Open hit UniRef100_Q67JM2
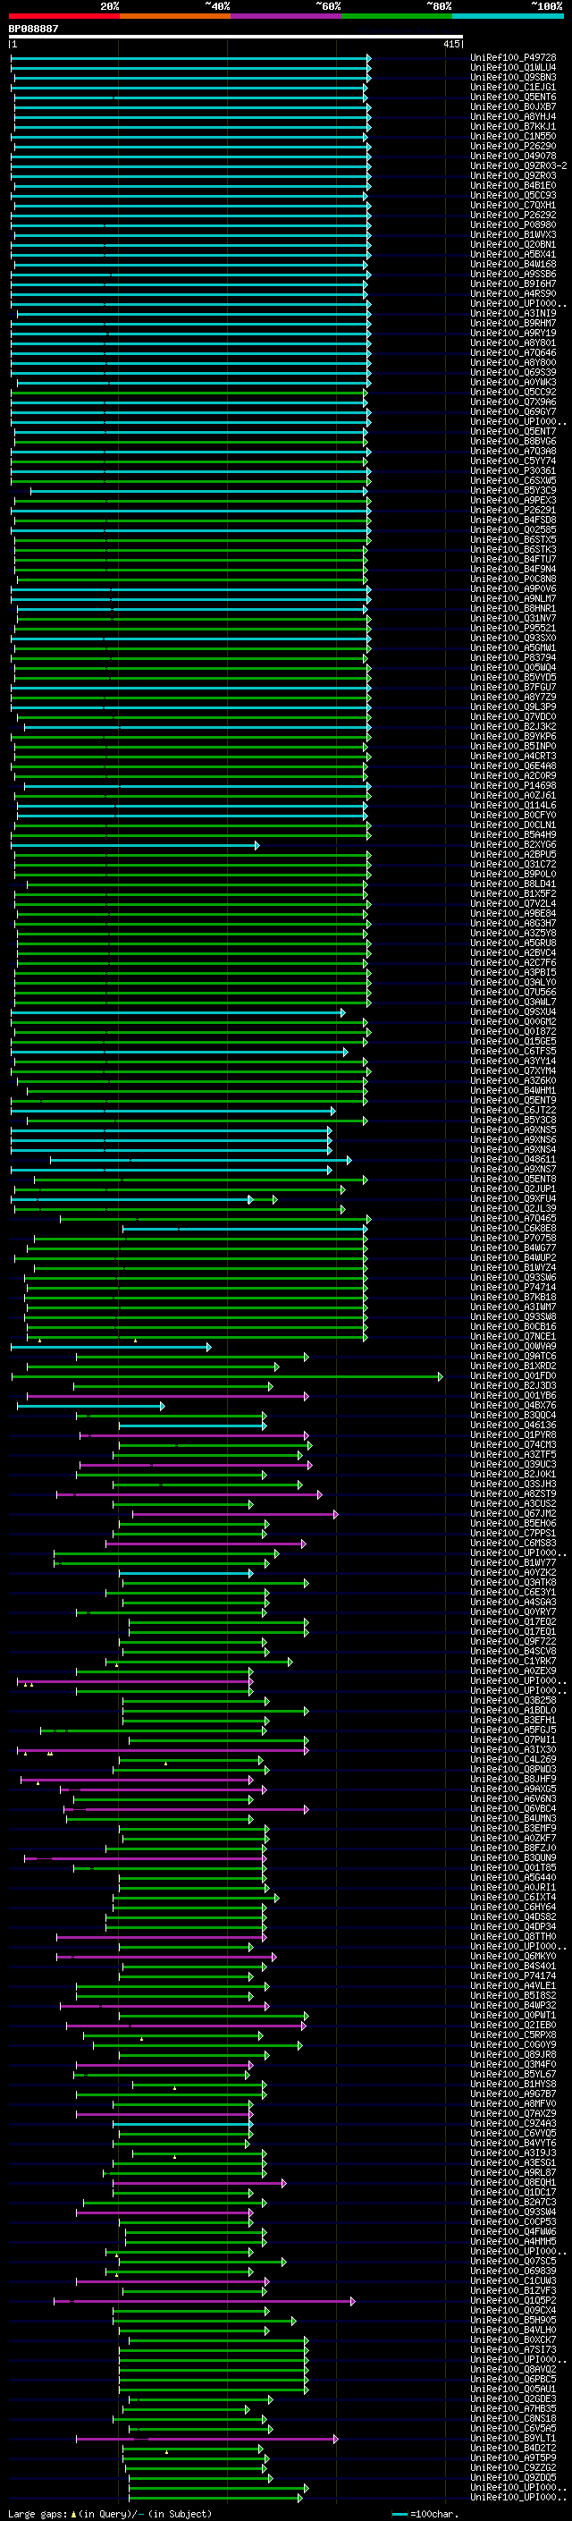The width and height of the screenshot is (572, 2521). coord(513,1514)
